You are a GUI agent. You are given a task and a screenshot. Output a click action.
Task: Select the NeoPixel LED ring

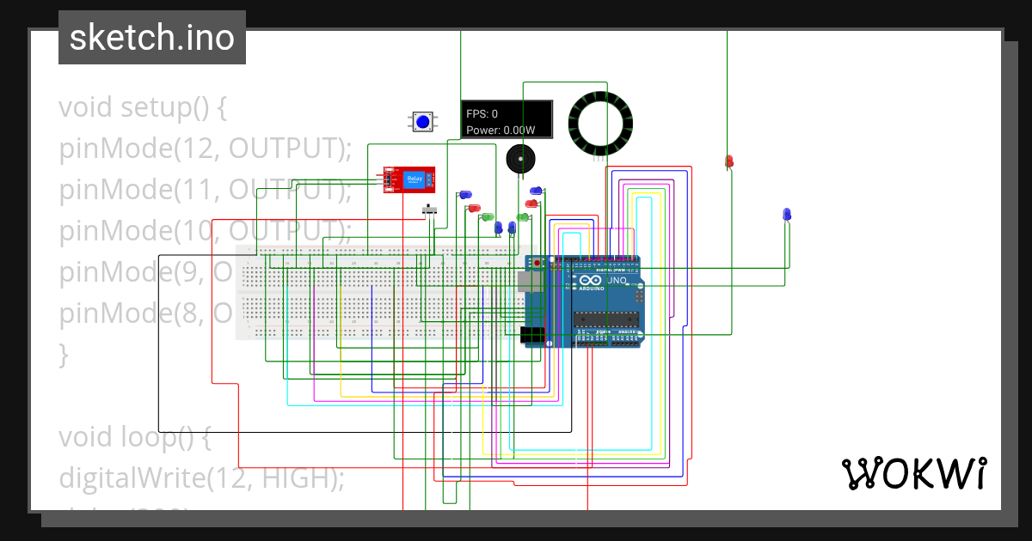click(x=600, y=123)
